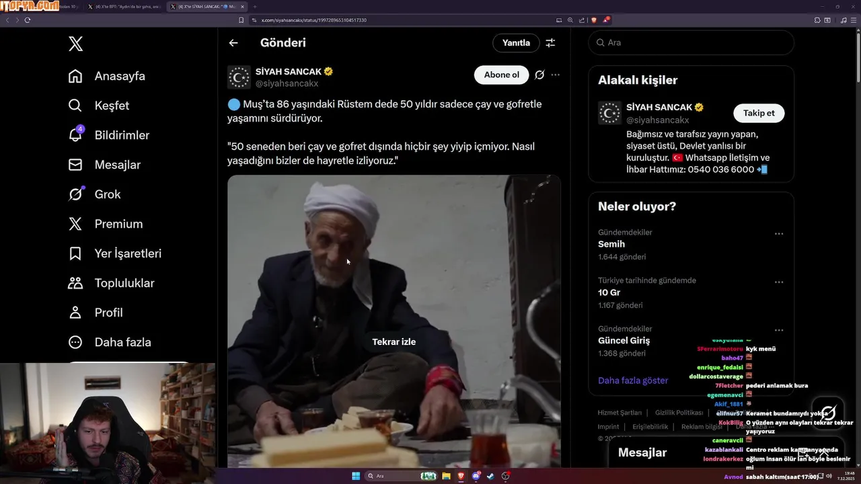
Task: Open the Windows Start menu
Action: [x=356, y=476]
